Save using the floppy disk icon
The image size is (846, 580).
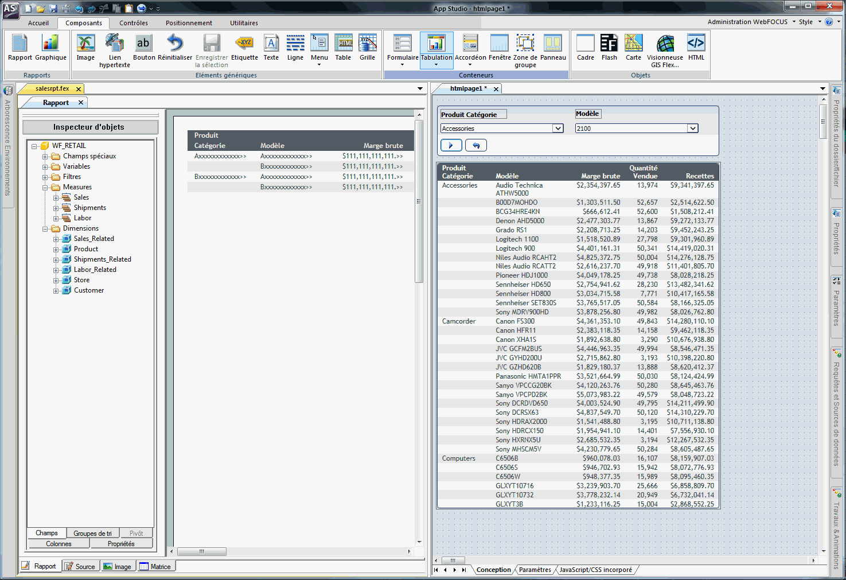point(53,9)
